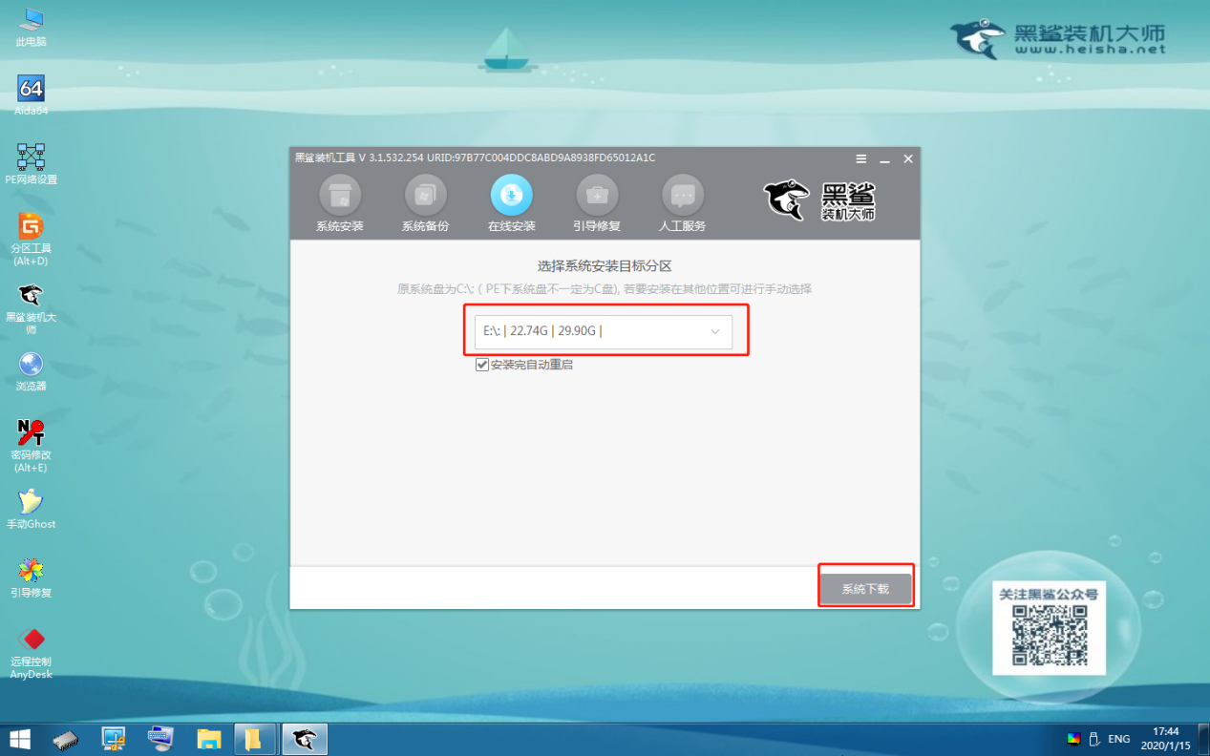
Task: Expand the target partition dropdown
Action: click(x=714, y=331)
